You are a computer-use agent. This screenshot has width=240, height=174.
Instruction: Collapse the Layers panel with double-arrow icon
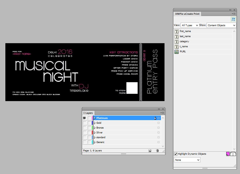159,109
